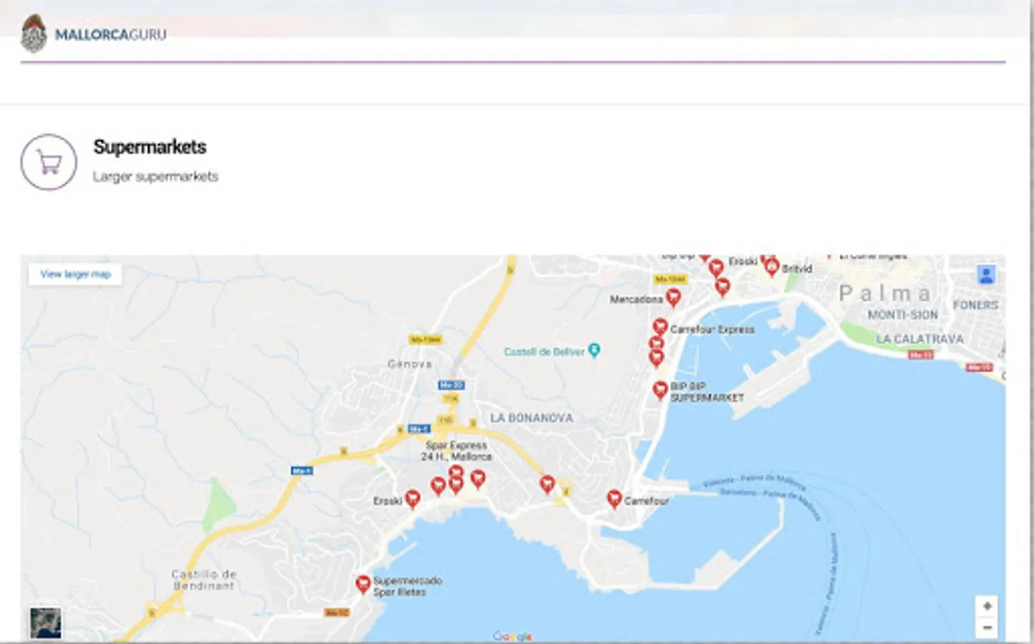Open the Supermercado Spar Illetes marker
This screenshot has width=1034, height=644.
click(363, 585)
